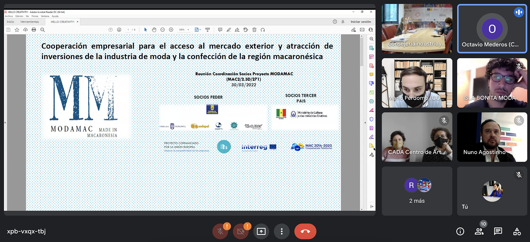Add a comment with the speech bubble icon
530x242 pixels.
click(x=220, y=30)
